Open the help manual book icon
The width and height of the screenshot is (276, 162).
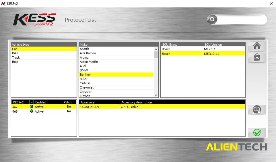[x=256, y=109]
